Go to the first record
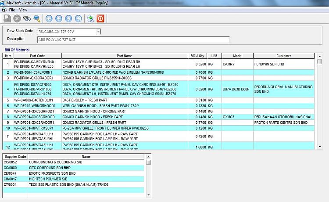The width and height of the screenshot is (329, 202). click(49, 18)
